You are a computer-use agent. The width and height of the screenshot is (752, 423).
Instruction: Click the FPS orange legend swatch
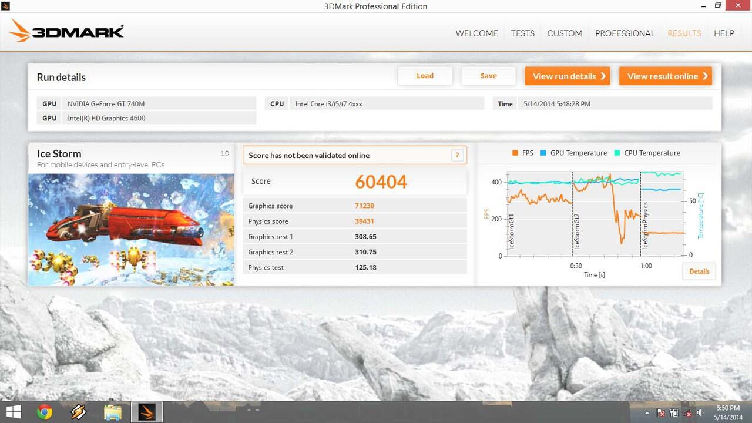(x=515, y=153)
